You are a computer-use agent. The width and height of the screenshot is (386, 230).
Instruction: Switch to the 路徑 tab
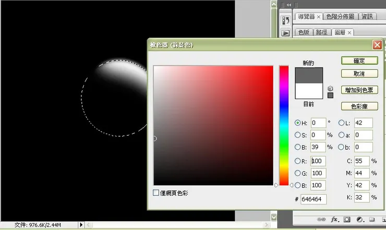pyautogui.click(x=321, y=32)
